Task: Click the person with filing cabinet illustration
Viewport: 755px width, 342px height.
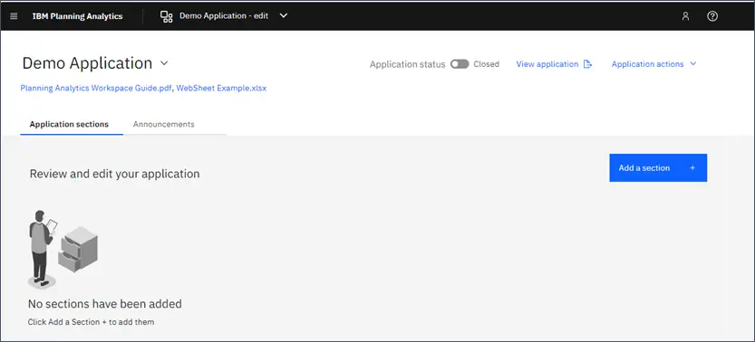Action: point(63,249)
